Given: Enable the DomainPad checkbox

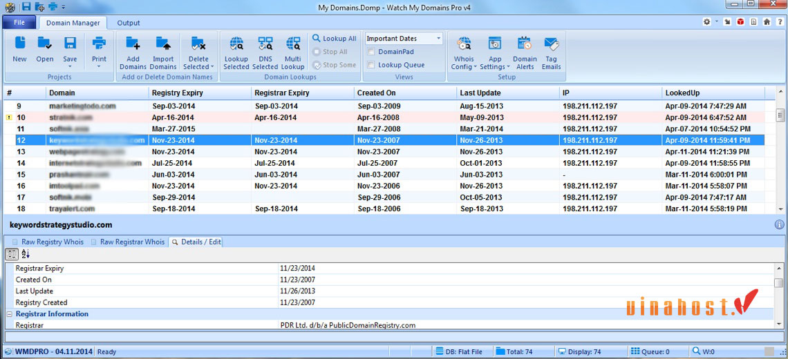Looking at the screenshot, I should [x=371, y=51].
